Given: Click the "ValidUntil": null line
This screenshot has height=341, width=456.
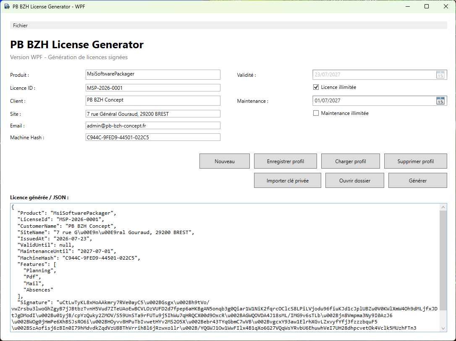Looking at the screenshot, I should click(x=46, y=245).
